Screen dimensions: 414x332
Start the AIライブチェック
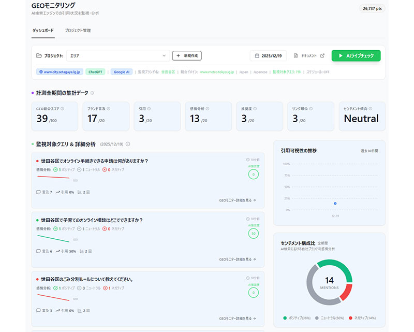click(x=356, y=55)
